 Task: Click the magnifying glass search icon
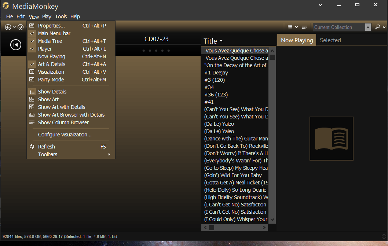pos(377,27)
